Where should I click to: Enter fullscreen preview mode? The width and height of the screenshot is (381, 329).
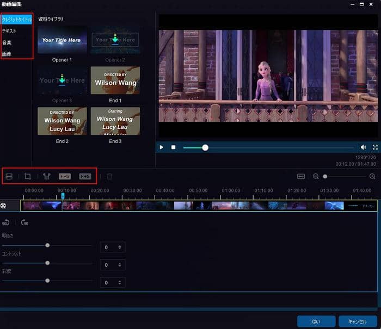click(375, 147)
